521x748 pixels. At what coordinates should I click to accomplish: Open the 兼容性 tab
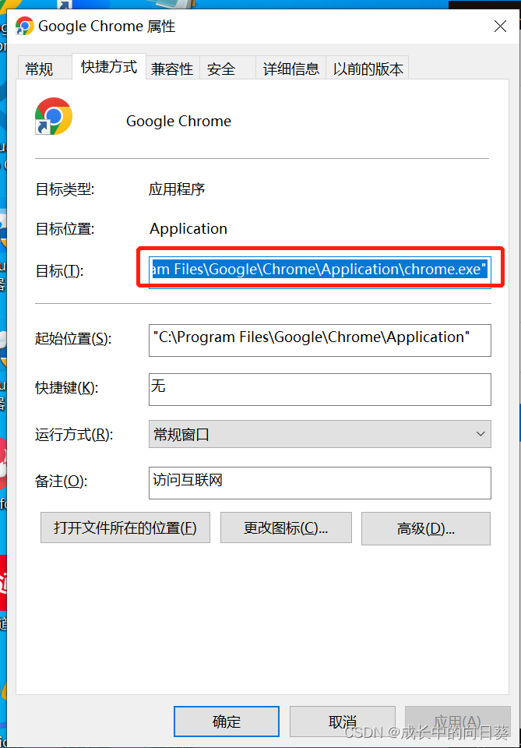pyautogui.click(x=173, y=69)
